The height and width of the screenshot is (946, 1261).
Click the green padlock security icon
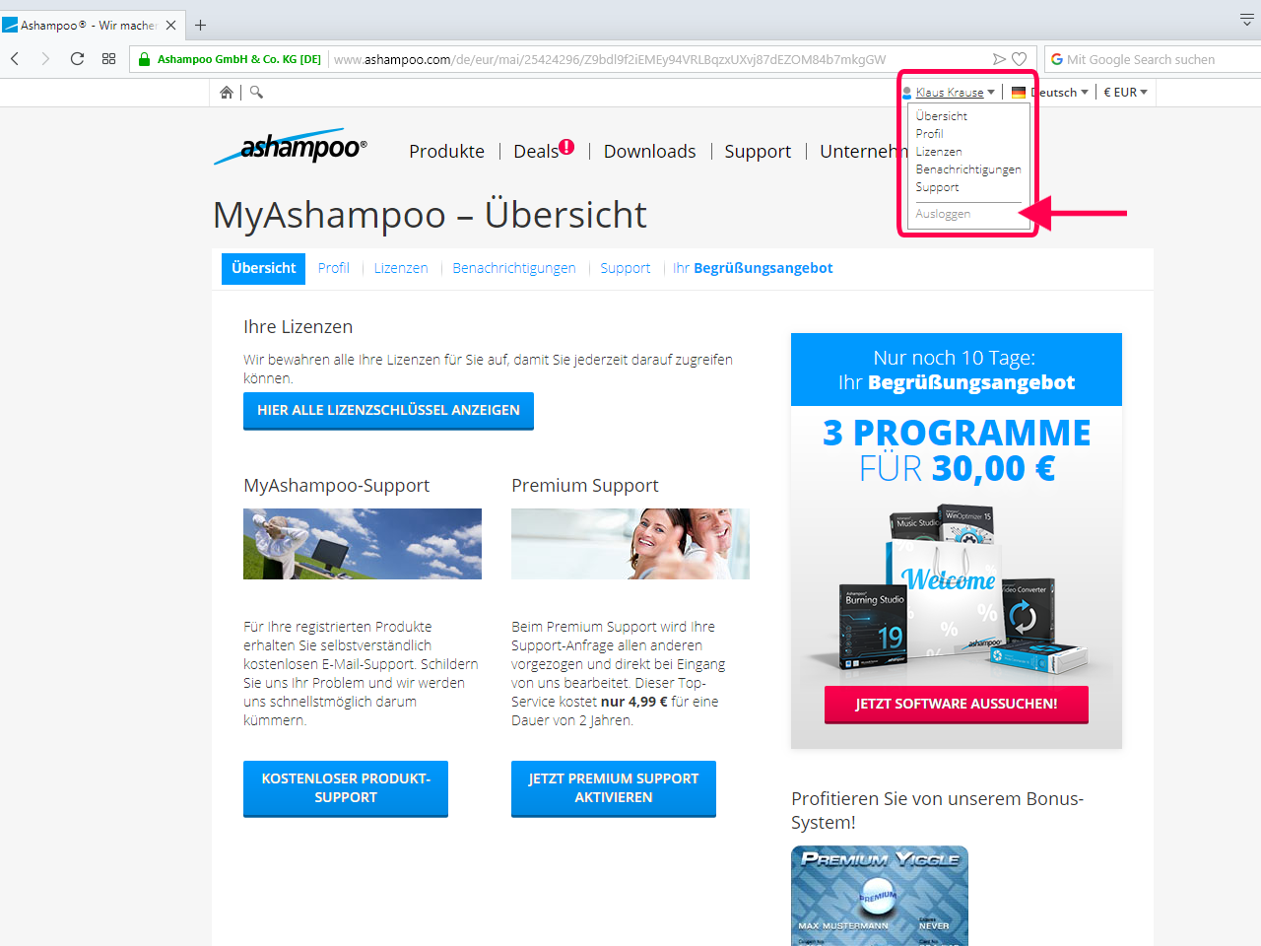(144, 59)
